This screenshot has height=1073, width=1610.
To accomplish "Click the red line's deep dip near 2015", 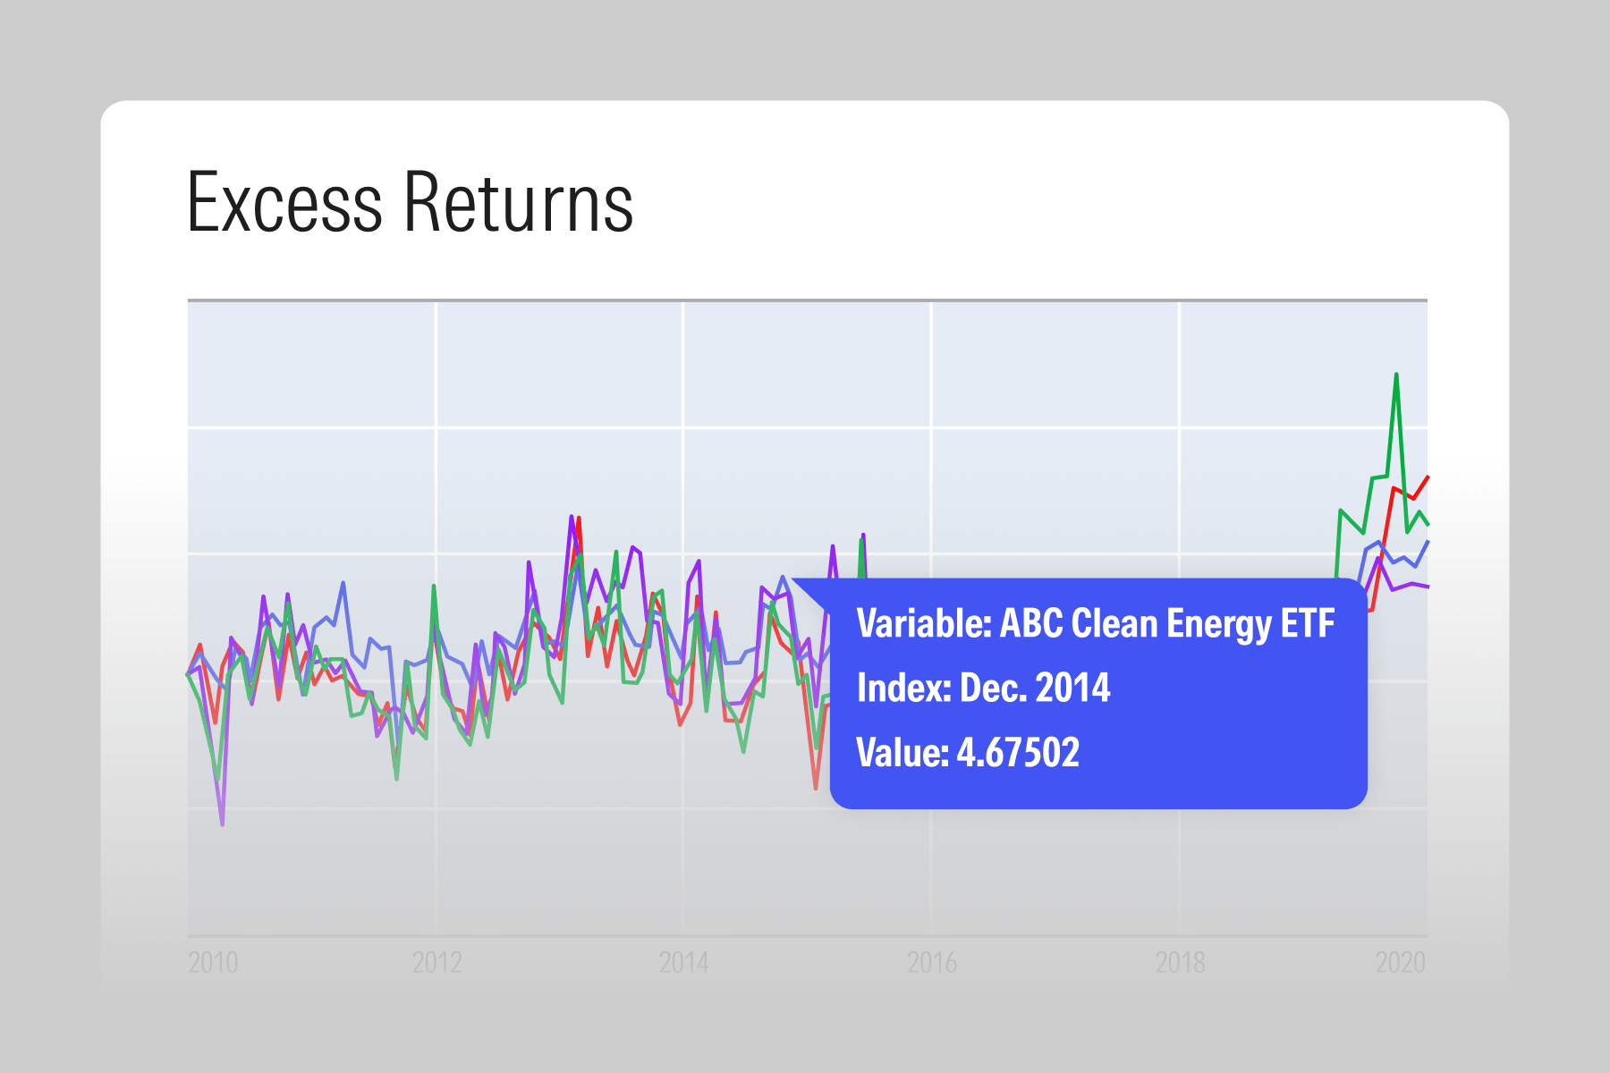I will (x=816, y=787).
